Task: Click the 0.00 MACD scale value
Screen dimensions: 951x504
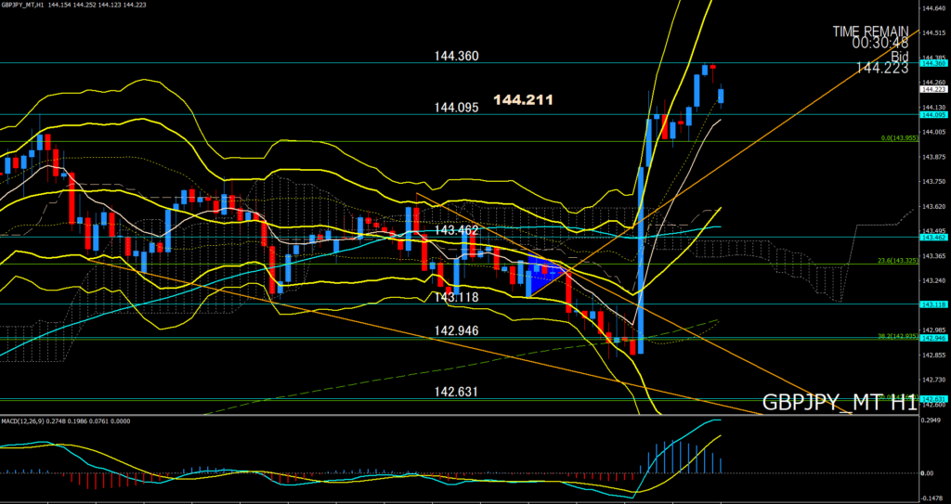Action: point(928,473)
